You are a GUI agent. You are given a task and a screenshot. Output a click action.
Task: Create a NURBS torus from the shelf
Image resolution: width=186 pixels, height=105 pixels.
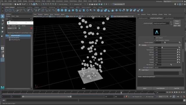coord(76,10)
